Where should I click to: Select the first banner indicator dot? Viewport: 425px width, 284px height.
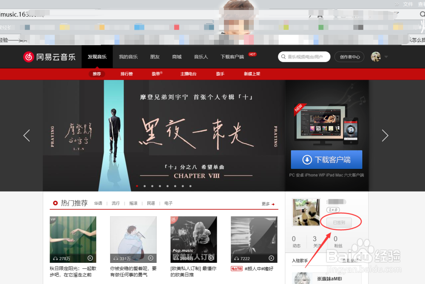tap(137, 186)
